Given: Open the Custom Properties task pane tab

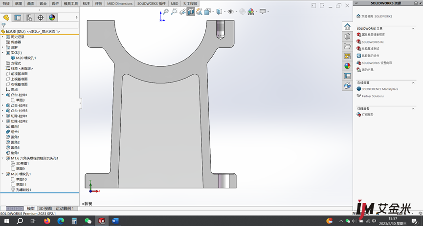Looking at the screenshot, I should tap(347, 76).
